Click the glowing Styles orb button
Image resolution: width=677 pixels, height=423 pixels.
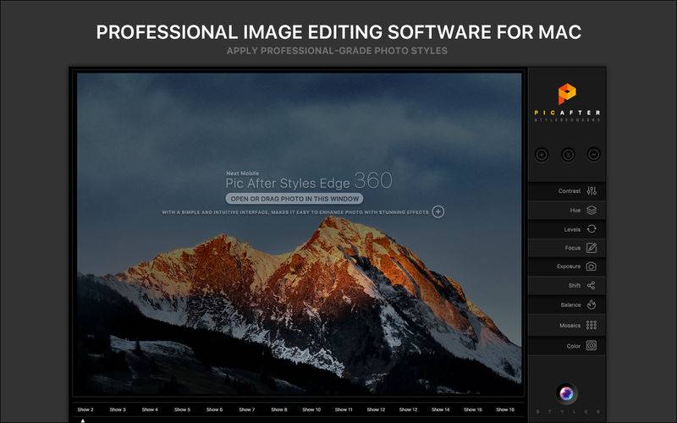[566, 393]
